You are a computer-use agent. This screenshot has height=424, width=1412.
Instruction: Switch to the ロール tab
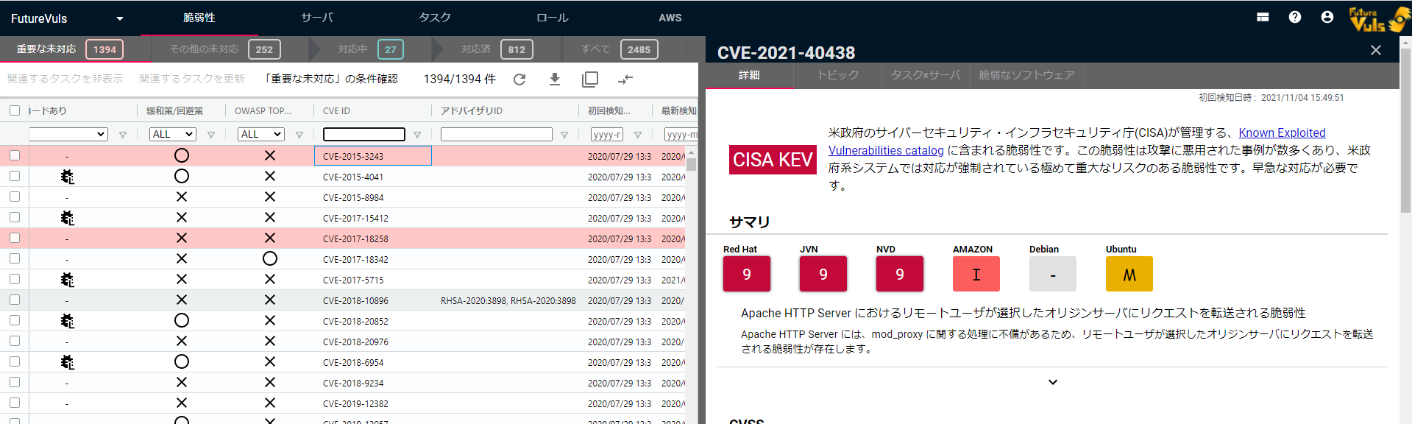(x=553, y=18)
